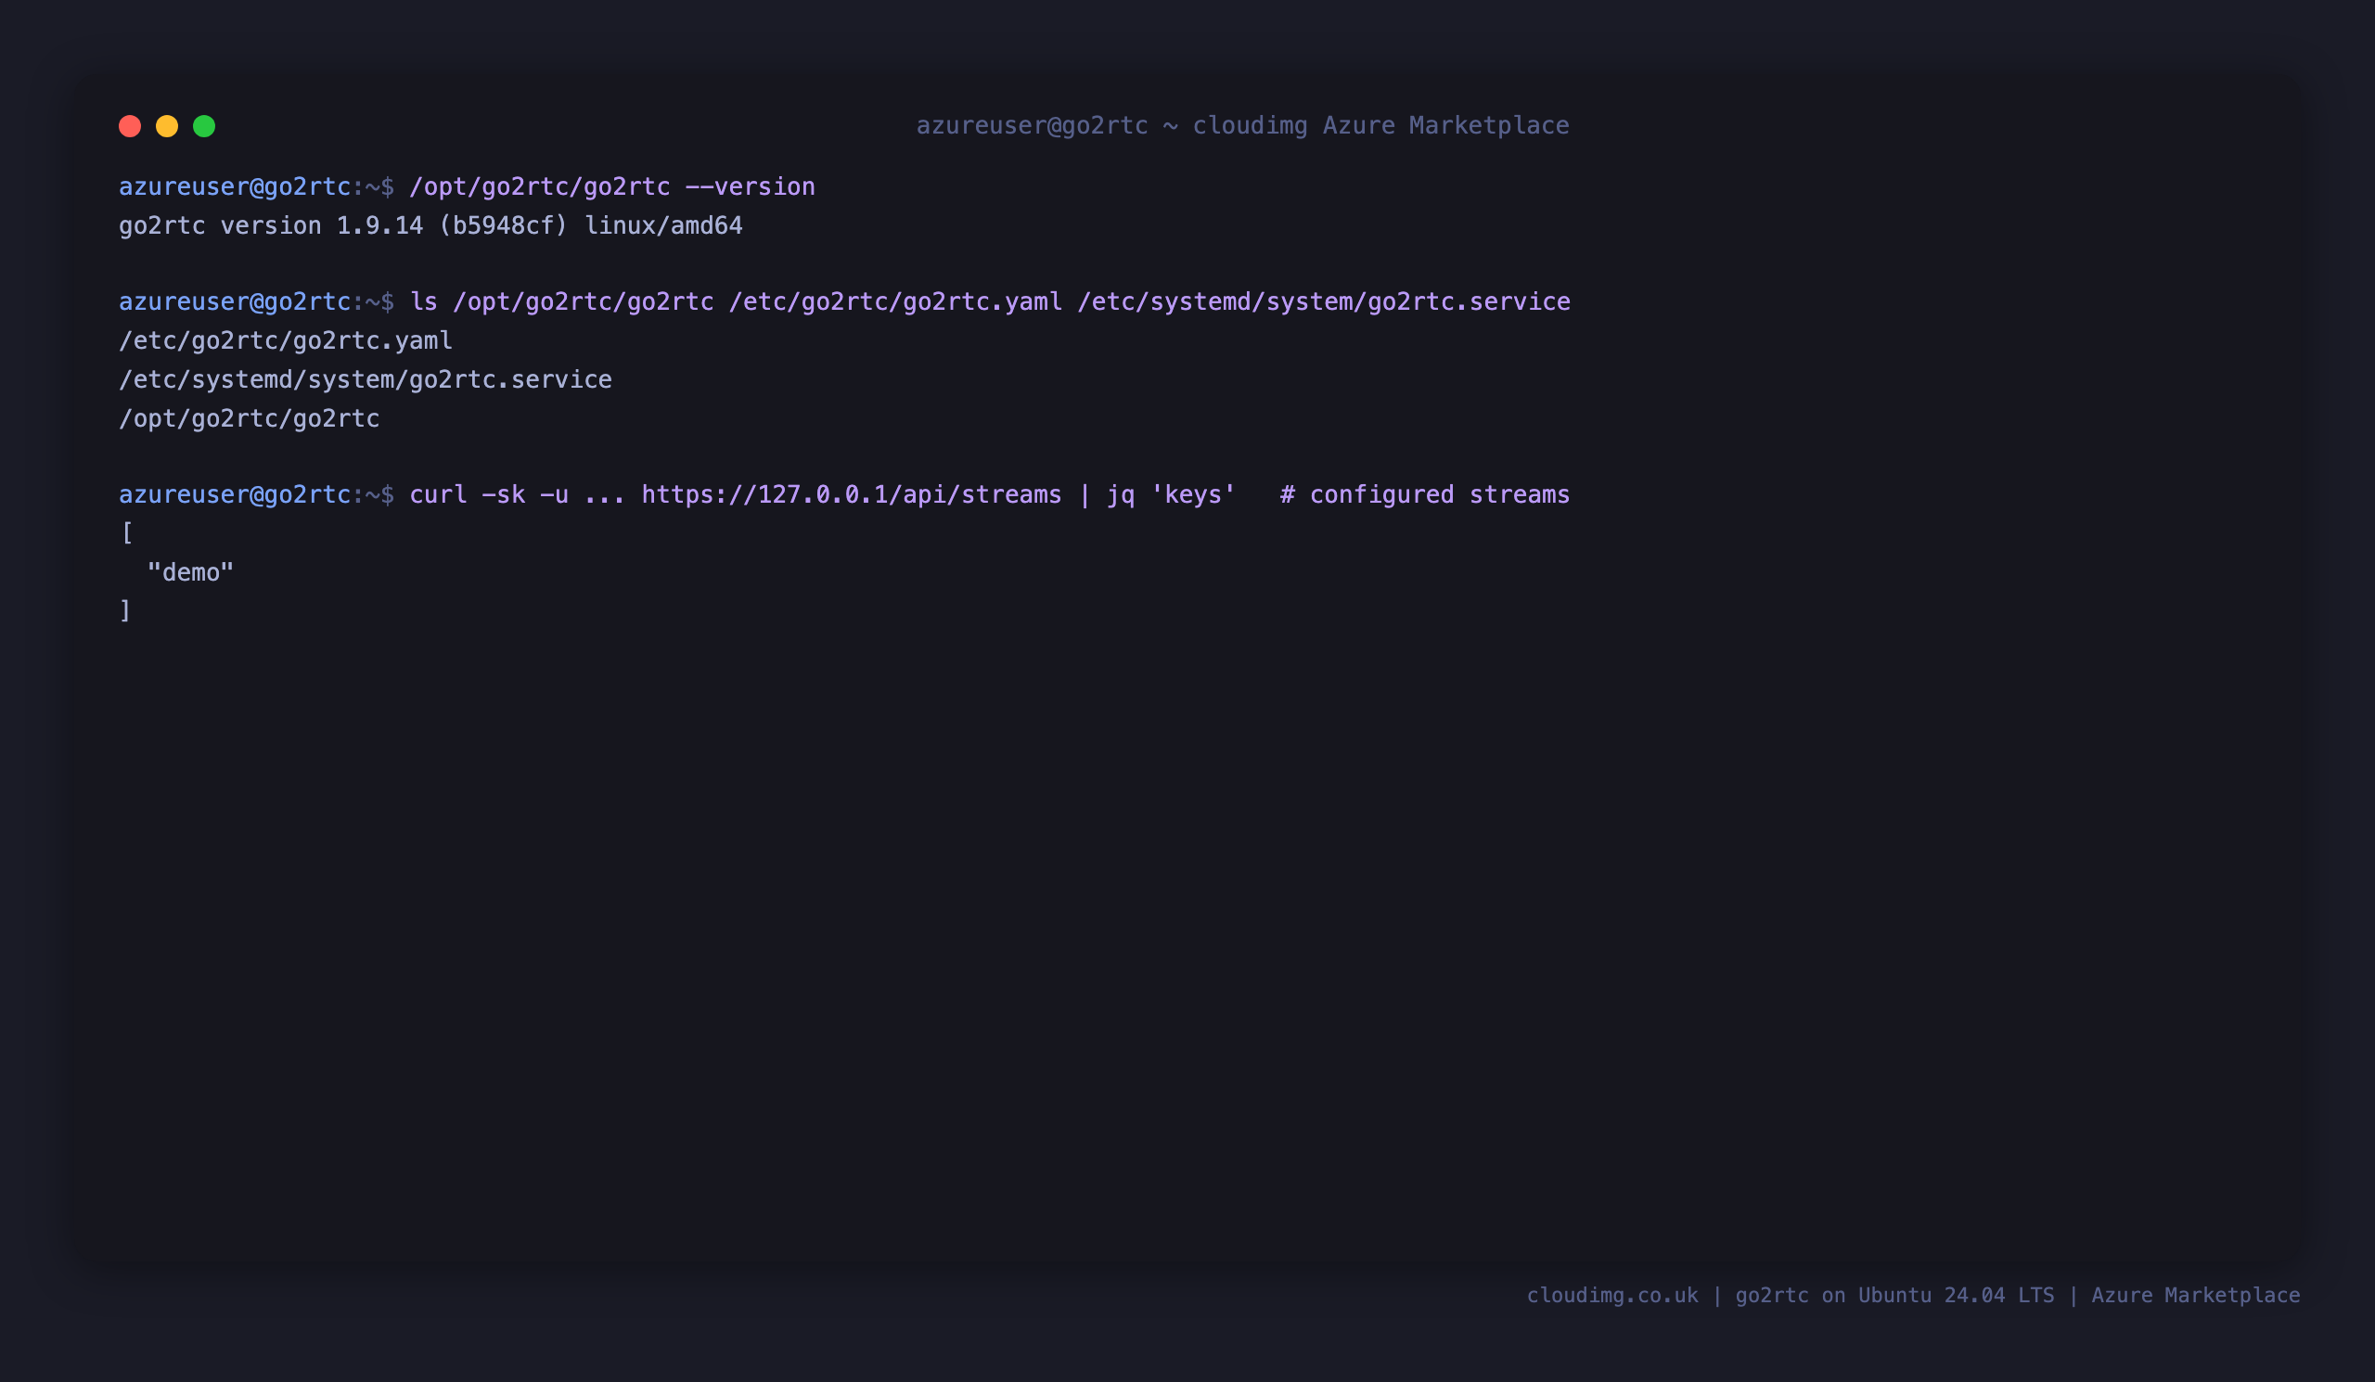Click the footer text 'cloudimg.co.uk | go2rtc on Ubuntu 24.04 LTS'
This screenshot has width=2375, height=1382.
[1791, 1296]
